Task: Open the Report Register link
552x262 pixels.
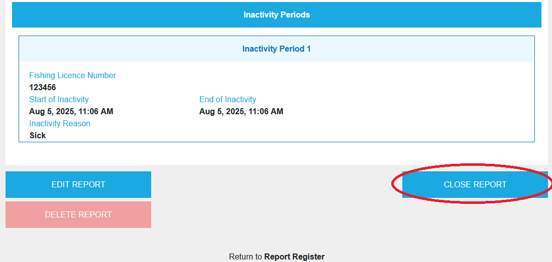Action: [x=294, y=256]
